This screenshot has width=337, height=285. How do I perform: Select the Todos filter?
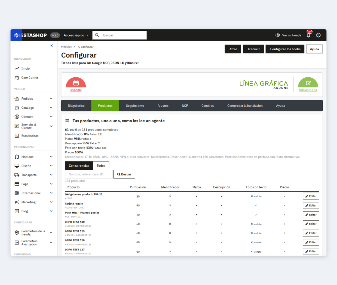pos(101,166)
